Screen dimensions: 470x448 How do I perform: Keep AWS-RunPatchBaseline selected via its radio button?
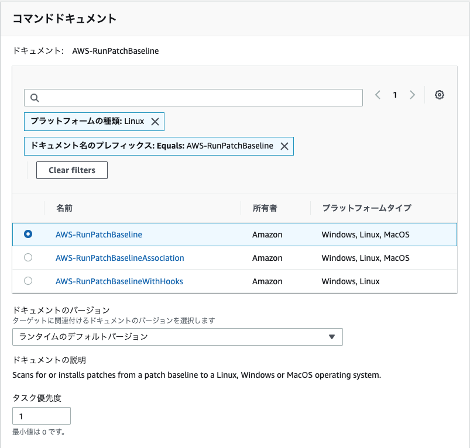[x=28, y=233]
